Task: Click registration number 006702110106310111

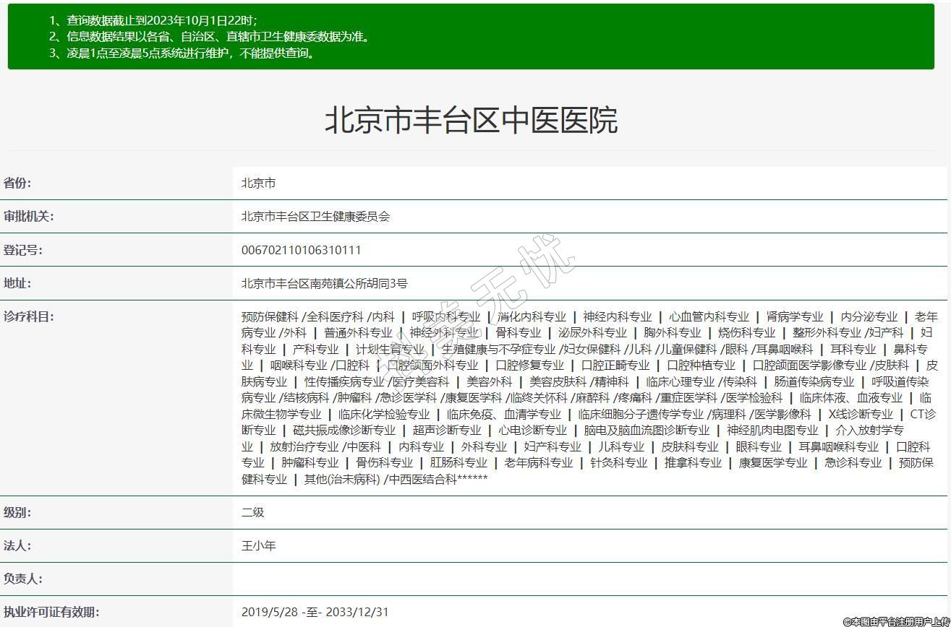Action: [x=301, y=251]
